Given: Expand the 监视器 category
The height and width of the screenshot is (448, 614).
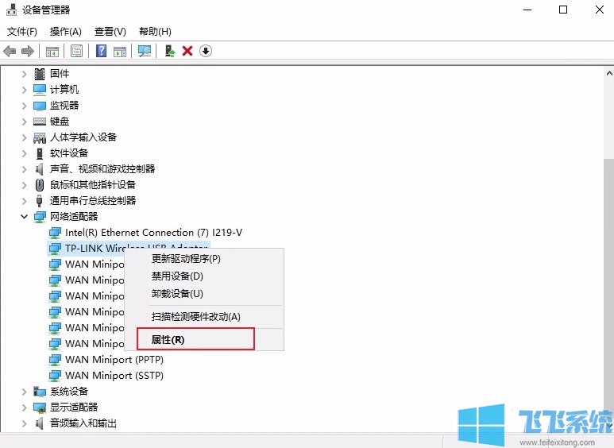Looking at the screenshot, I should click(25, 106).
